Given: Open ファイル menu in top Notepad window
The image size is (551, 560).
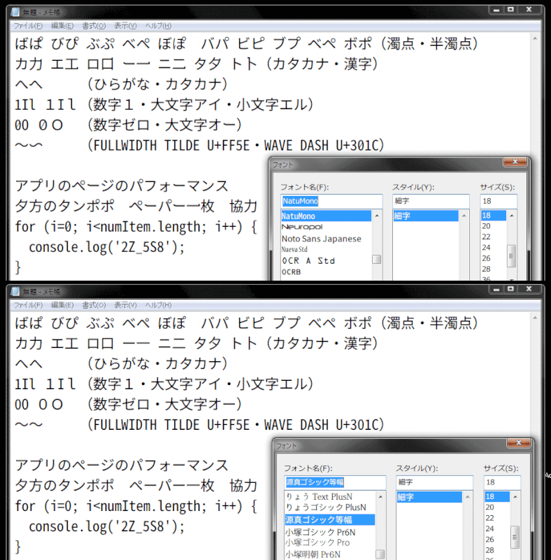Looking at the screenshot, I should point(28,26).
